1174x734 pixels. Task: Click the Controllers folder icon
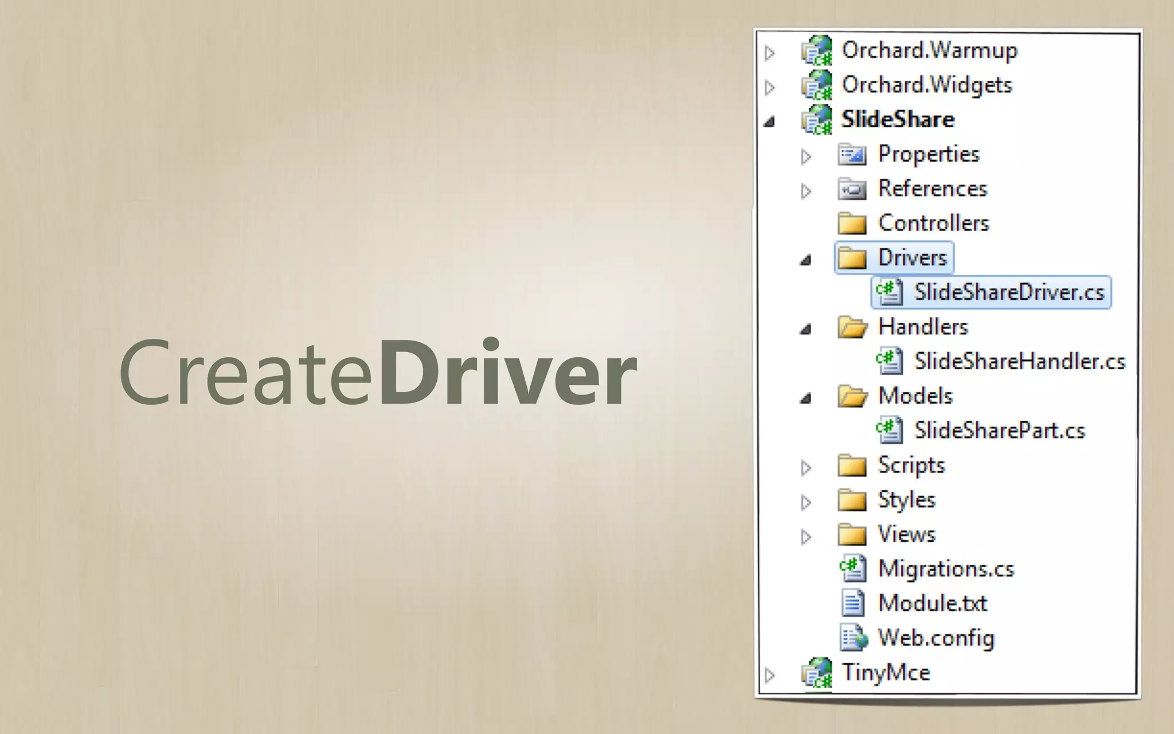pos(852,223)
